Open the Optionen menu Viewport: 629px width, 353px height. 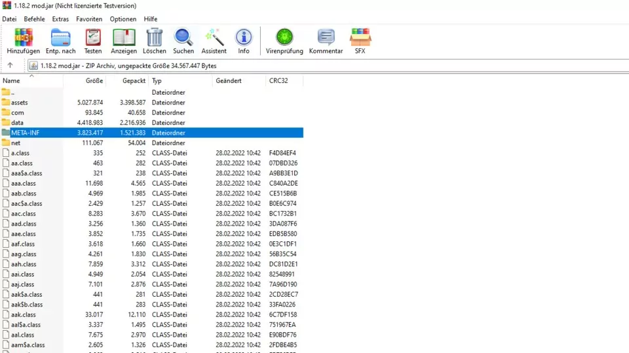click(x=123, y=19)
